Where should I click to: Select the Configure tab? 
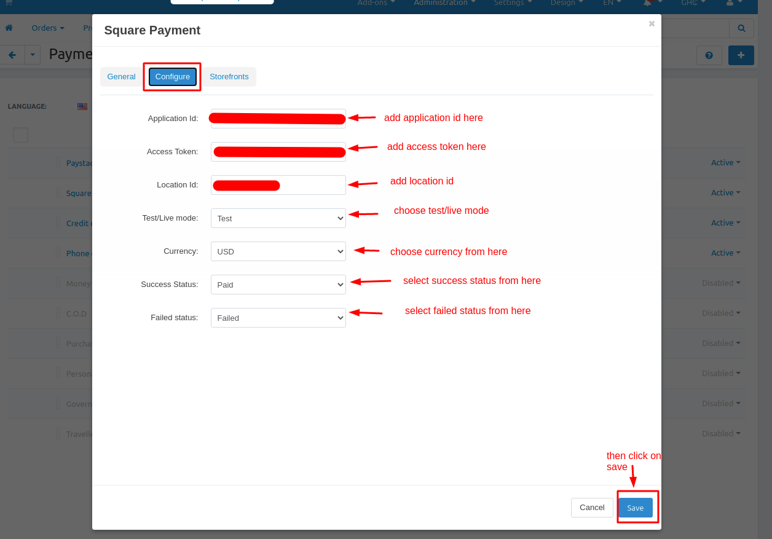(x=172, y=77)
